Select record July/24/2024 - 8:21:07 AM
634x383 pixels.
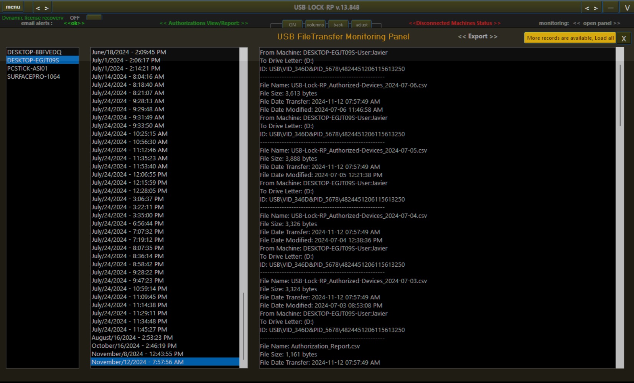[165, 93]
